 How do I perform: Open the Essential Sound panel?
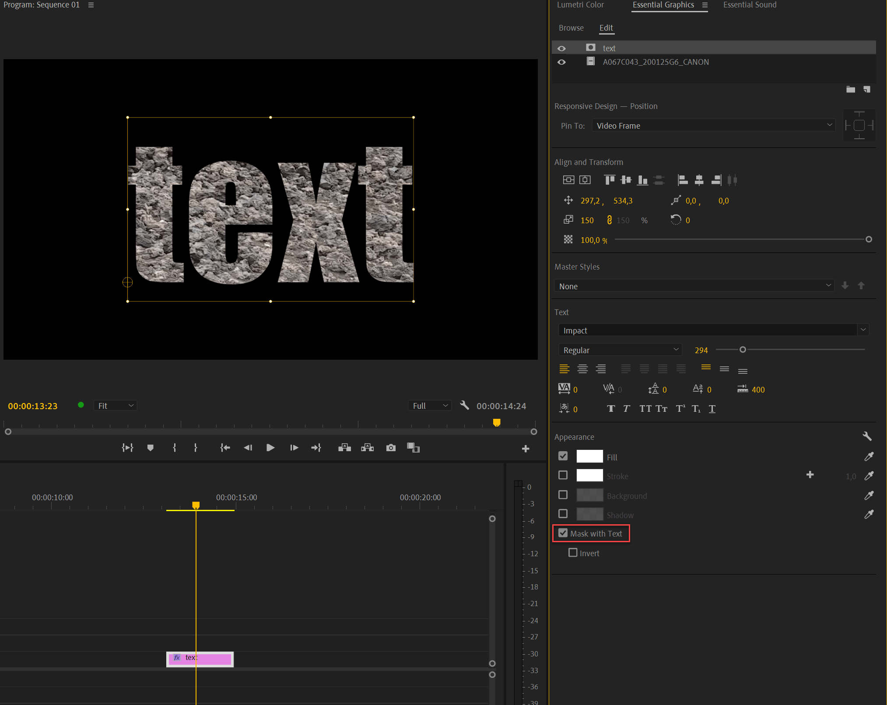pyautogui.click(x=750, y=5)
